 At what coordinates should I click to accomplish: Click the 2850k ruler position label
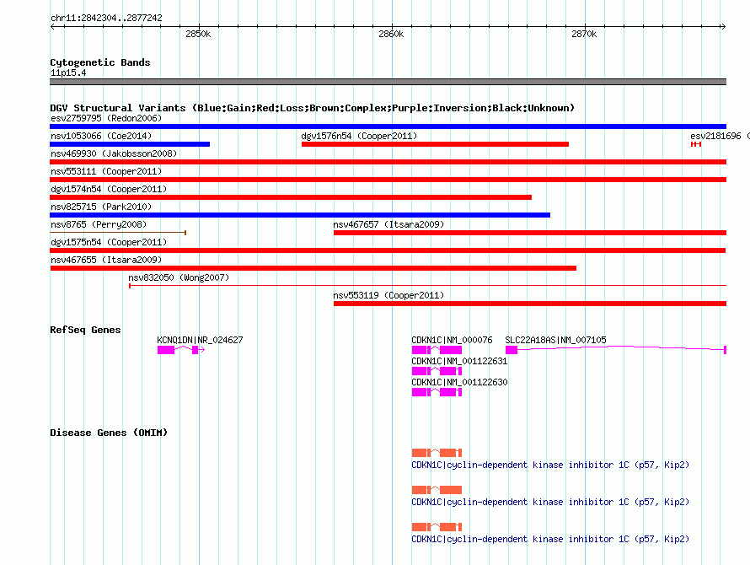click(198, 34)
